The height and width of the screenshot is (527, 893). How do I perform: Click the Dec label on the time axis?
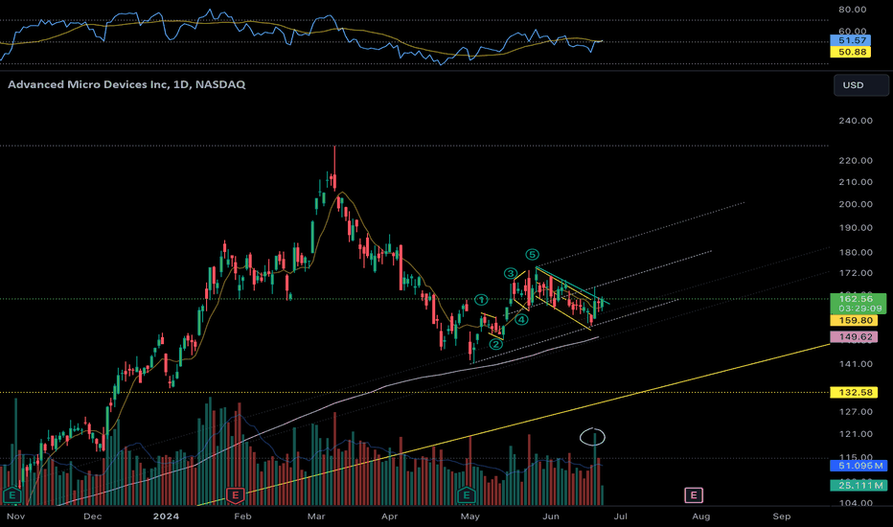click(92, 516)
